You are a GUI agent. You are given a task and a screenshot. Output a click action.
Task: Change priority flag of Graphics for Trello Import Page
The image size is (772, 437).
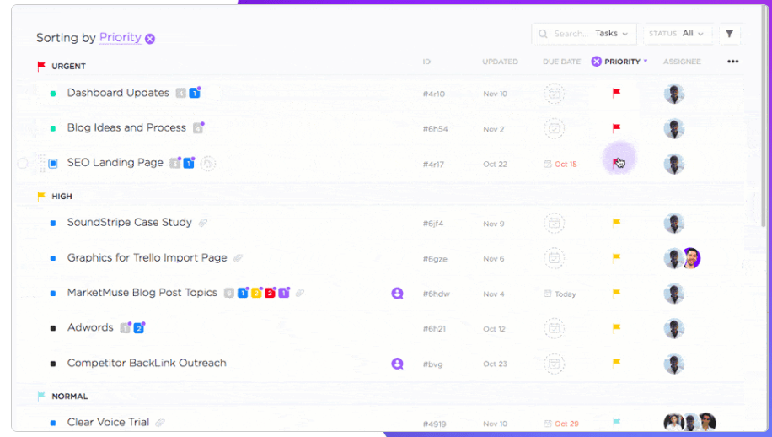coord(616,257)
